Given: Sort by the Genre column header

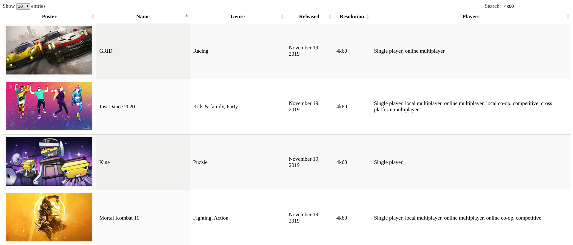Looking at the screenshot, I should [x=237, y=17].
